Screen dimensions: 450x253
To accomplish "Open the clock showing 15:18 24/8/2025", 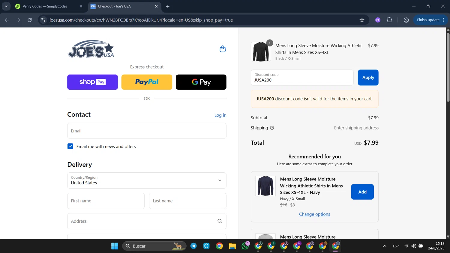I will pyautogui.click(x=436, y=246).
